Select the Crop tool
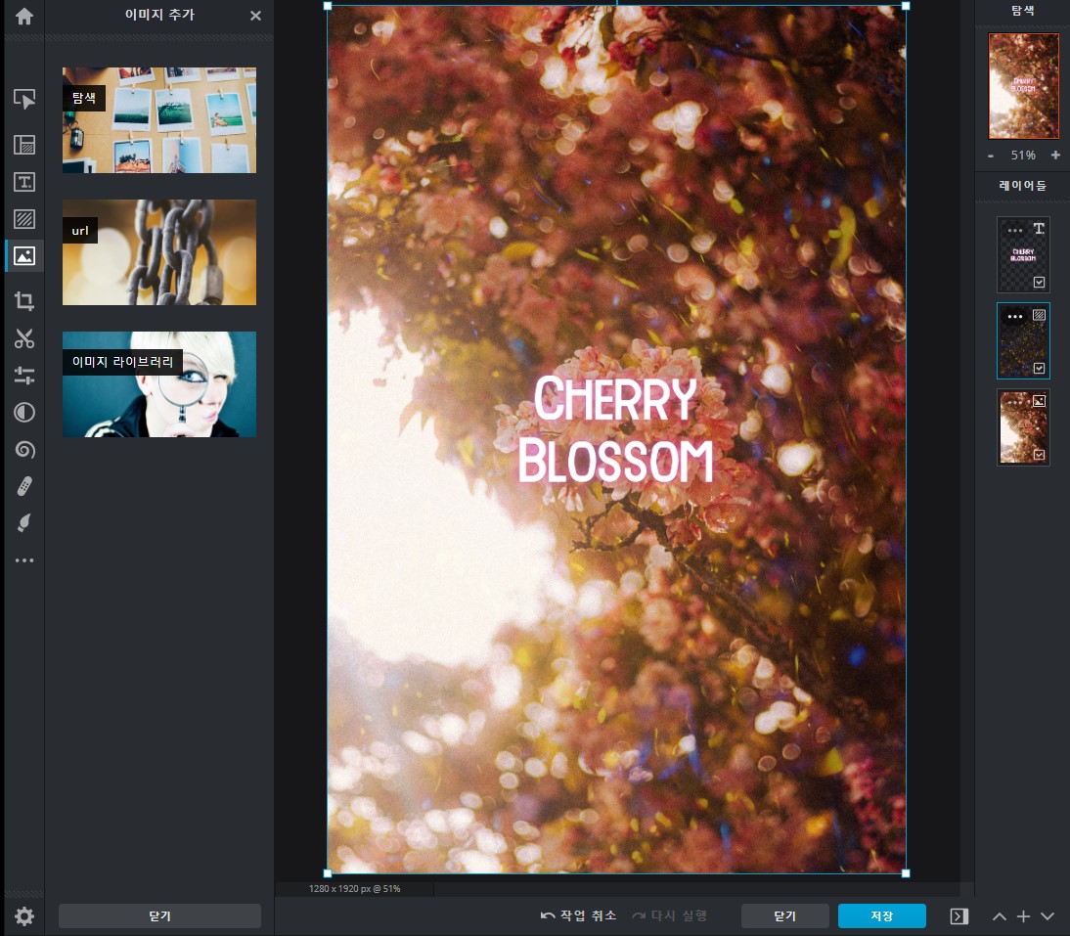Screen dimensions: 1070x936 (x=23, y=301)
